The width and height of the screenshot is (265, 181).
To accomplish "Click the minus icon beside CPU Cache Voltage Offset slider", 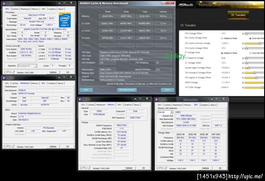I will tap(243, 48).
